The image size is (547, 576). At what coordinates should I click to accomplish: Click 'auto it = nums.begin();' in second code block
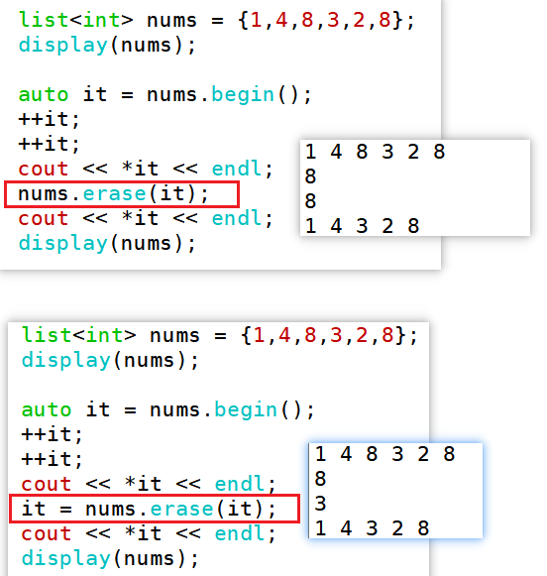[168, 410]
